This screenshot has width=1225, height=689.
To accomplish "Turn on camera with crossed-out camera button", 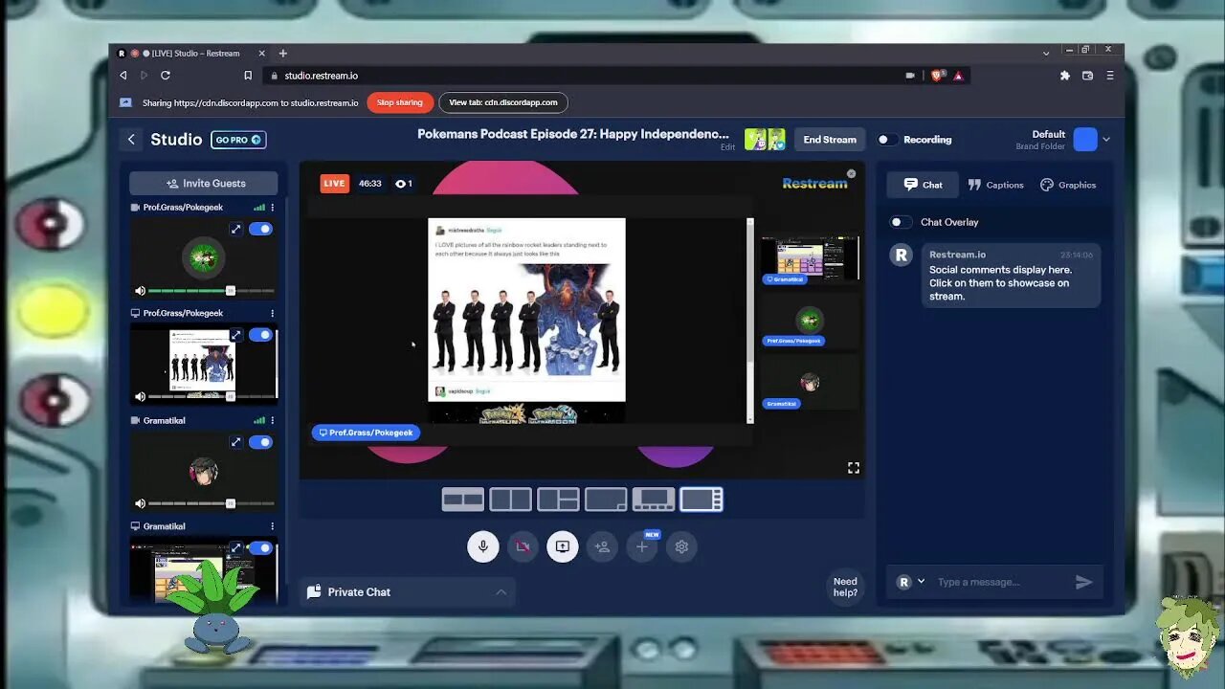I will coord(523,546).
